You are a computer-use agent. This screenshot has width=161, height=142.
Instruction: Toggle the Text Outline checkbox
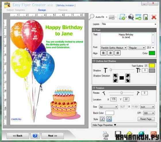pos(146,66)
